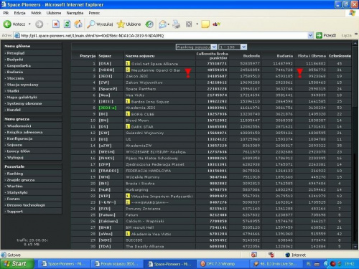Click the Print icon in toolbar
This screenshot has width=359, height=269.
[177, 24]
